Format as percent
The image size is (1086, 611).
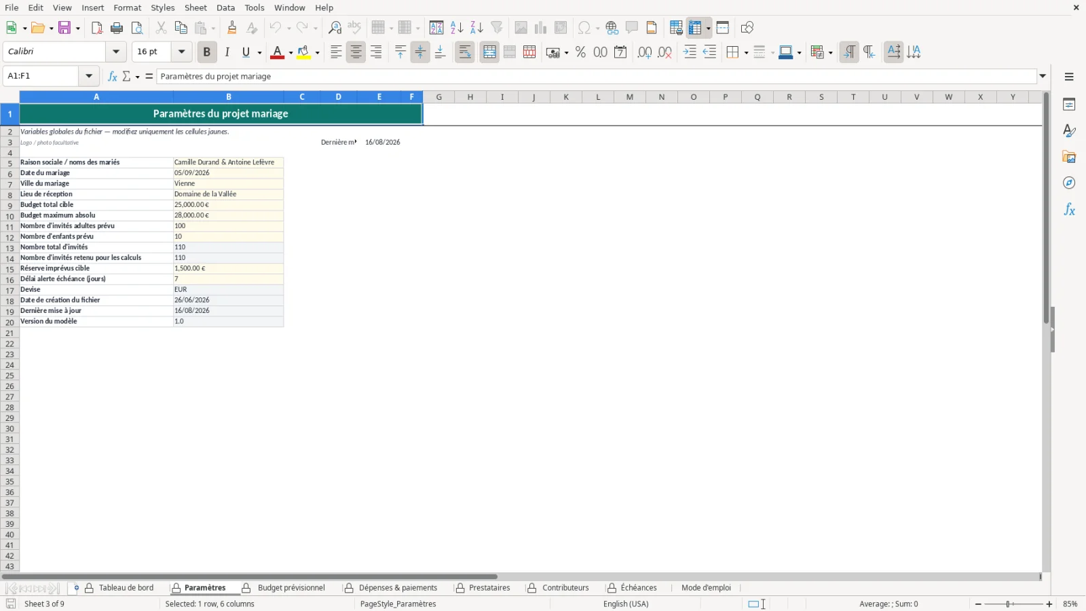point(580,52)
